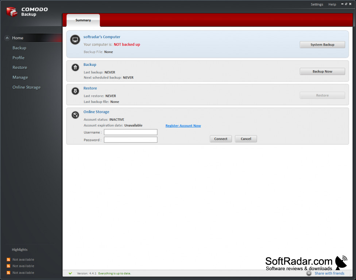Click the third Not available highlight
The image size is (356, 280).
[23, 272]
